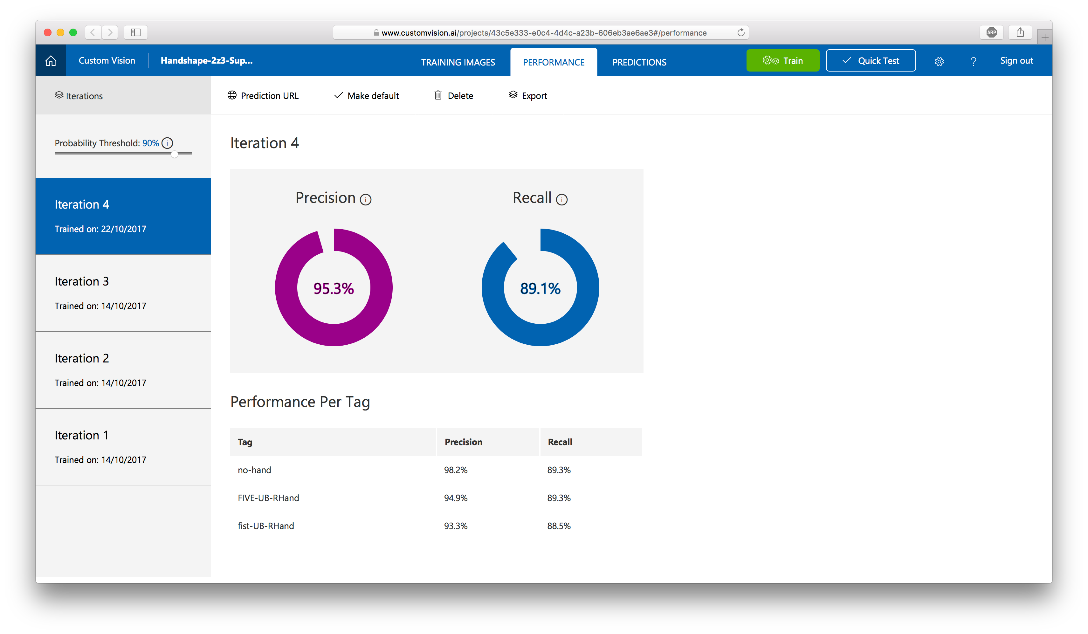Reload page with the refresh icon
Image resolution: width=1088 pixels, height=634 pixels.
click(x=741, y=33)
